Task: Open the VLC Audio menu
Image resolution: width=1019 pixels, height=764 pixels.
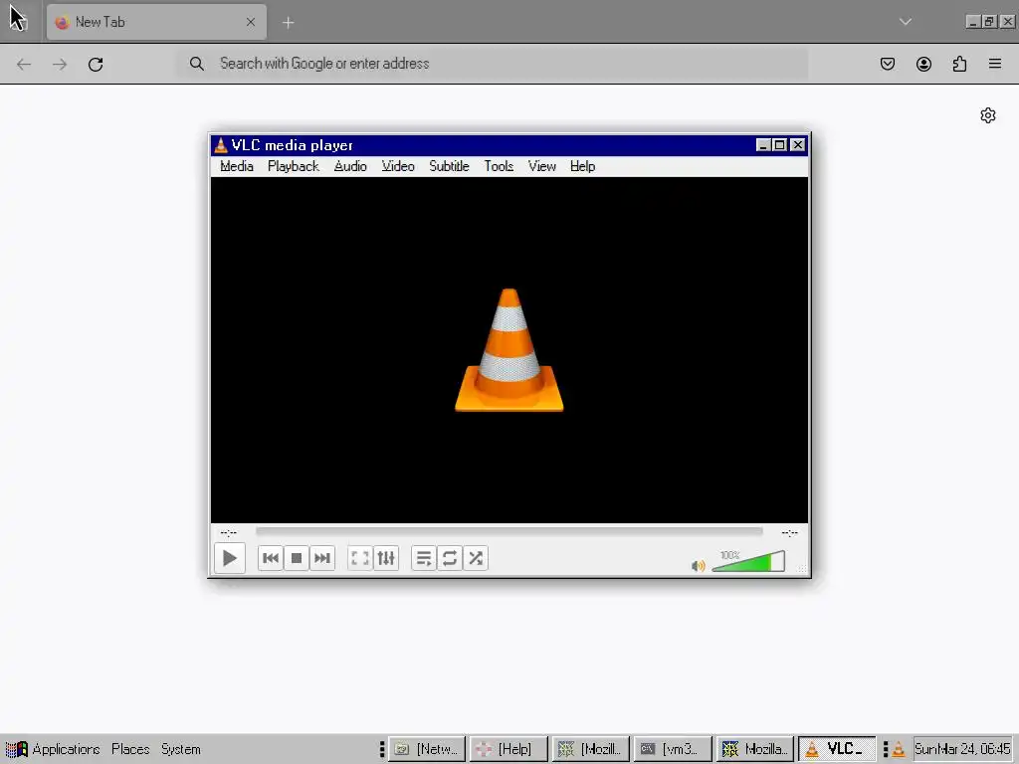Action: (x=350, y=166)
